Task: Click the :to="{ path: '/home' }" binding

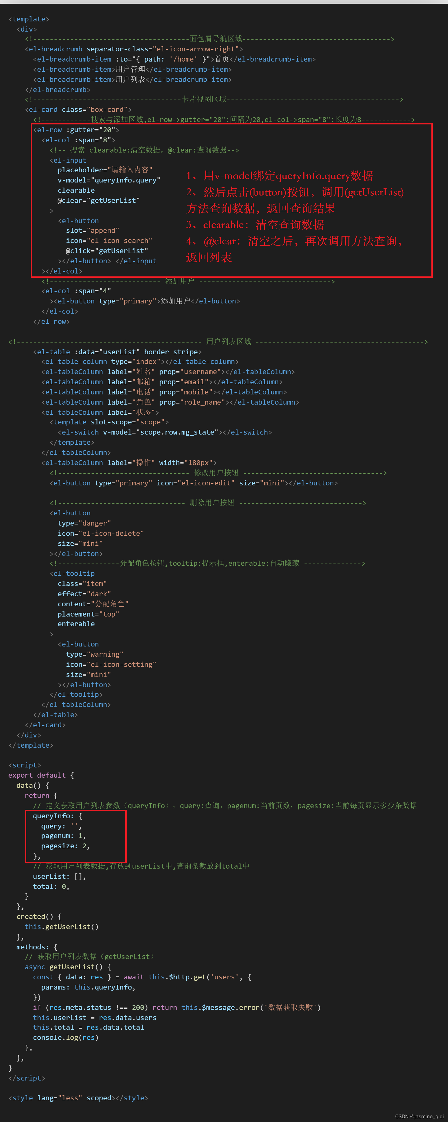Action: point(163,59)
